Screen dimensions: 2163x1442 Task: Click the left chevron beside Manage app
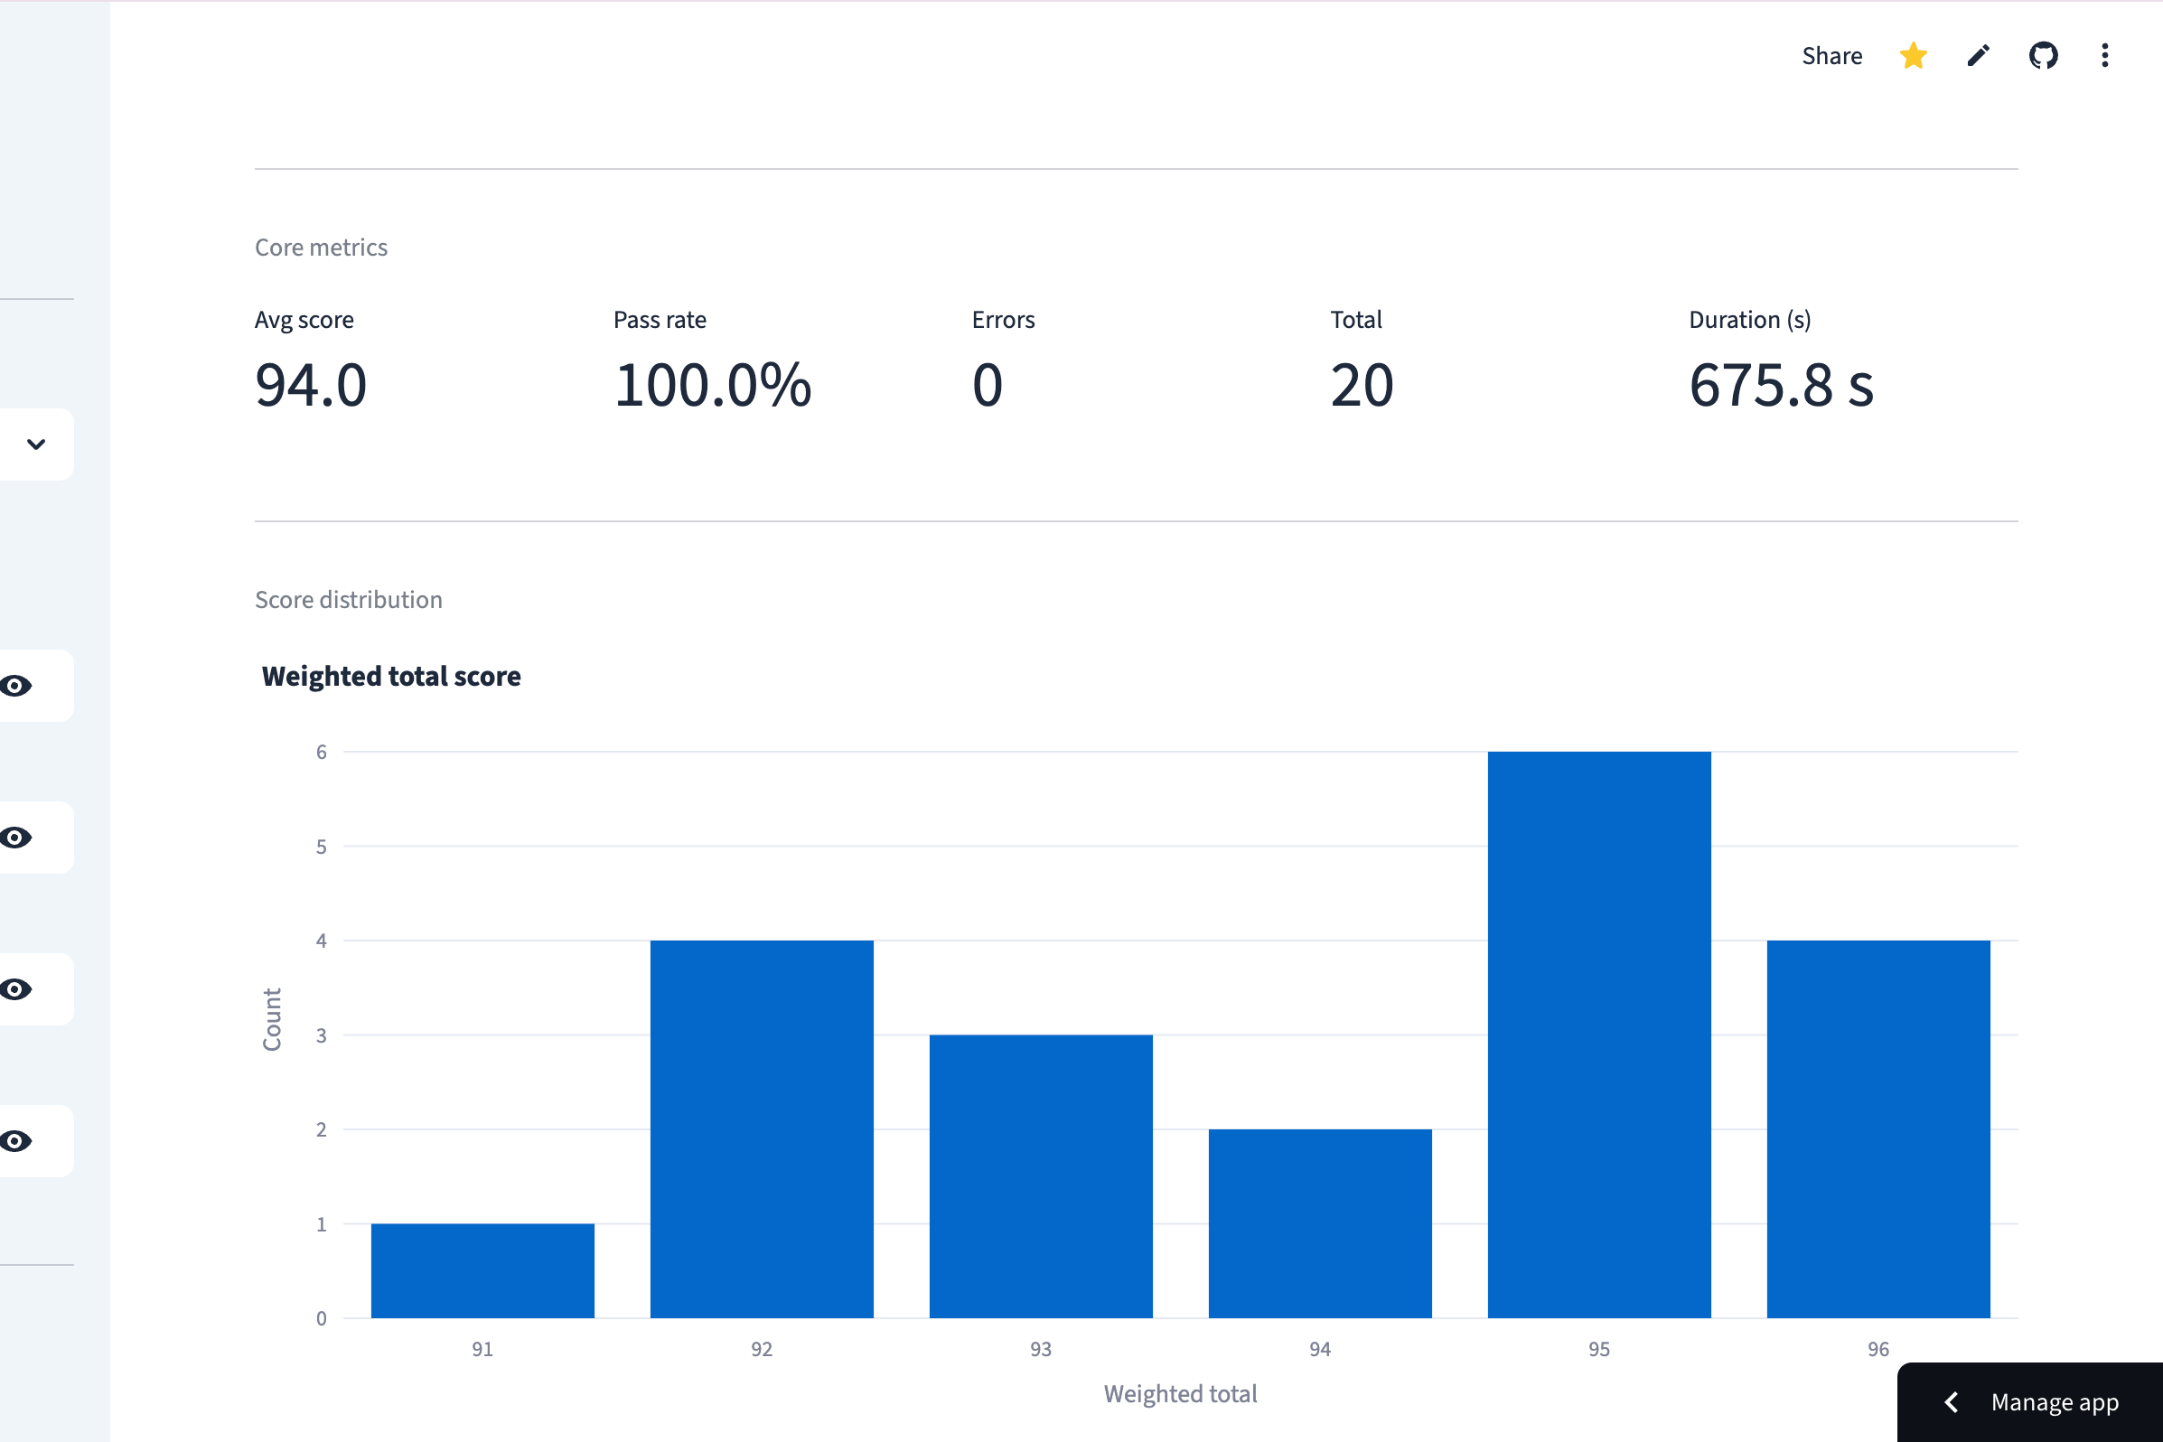point(1952,1402)
